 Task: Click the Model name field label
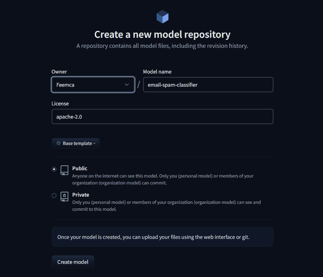coord(157,72)
